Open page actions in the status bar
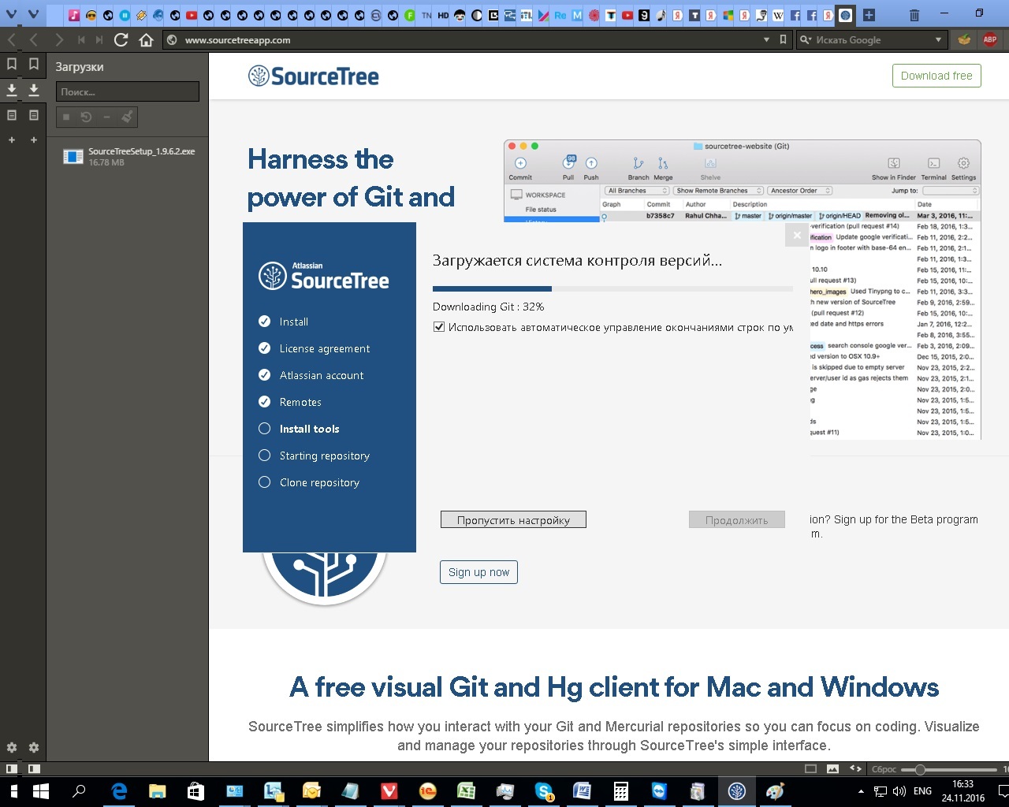The image size is (1009, 807). tap(855, 768)
